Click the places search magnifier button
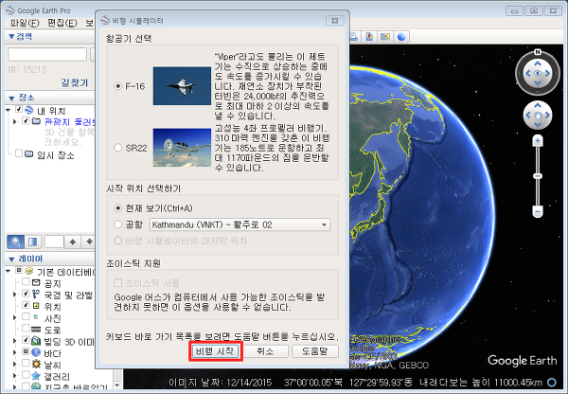The height and width of the screenshot is (394, 568). (x=15, y=242)
